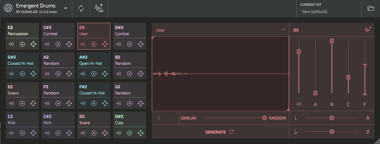Select the F2 Random pad

58,90
